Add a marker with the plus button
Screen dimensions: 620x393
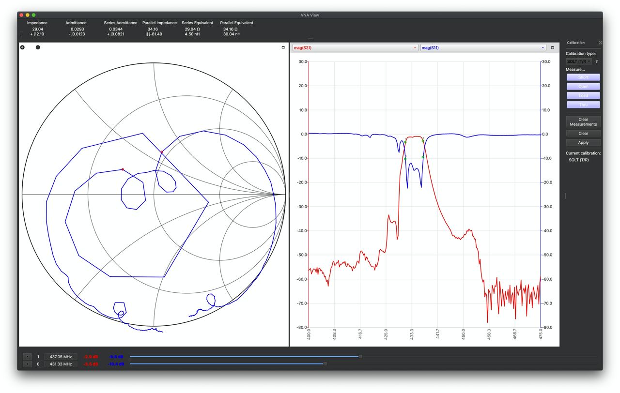[x=28, y=364]
